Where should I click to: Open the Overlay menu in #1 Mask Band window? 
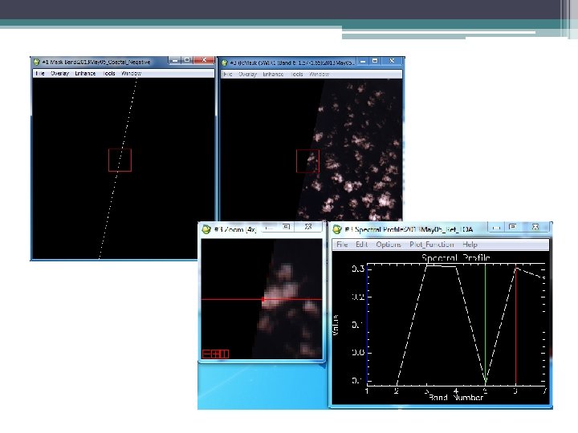point(59,74)
